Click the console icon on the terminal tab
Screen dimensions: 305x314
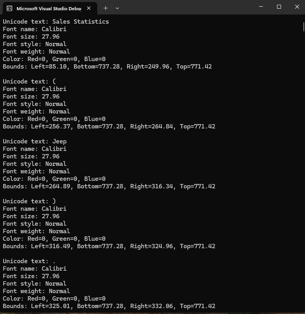click(x=9, y=8)
